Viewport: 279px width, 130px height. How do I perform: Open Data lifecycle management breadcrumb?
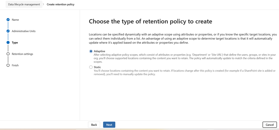(24, 4)
